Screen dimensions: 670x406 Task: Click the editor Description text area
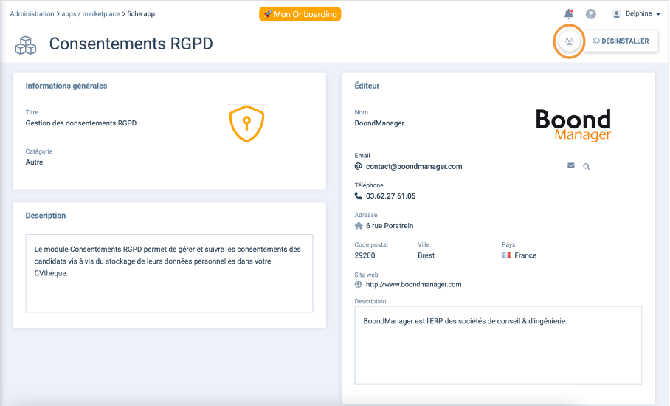pyautogui.click(x=498, y=345)
